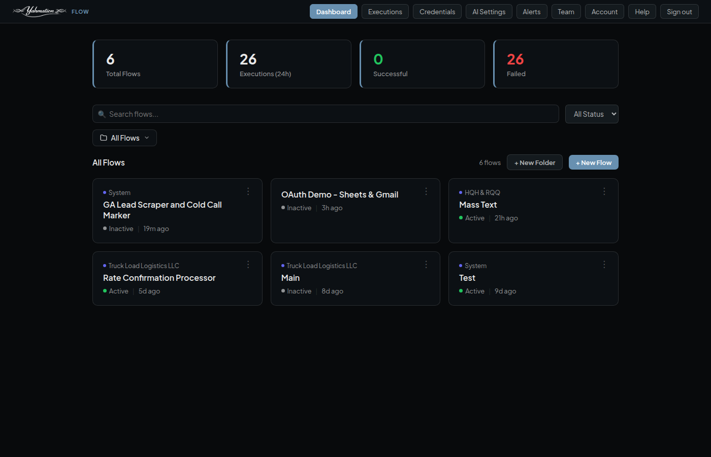Go to the Dashboard tab
711x457 pixels.
pos(334,12)
